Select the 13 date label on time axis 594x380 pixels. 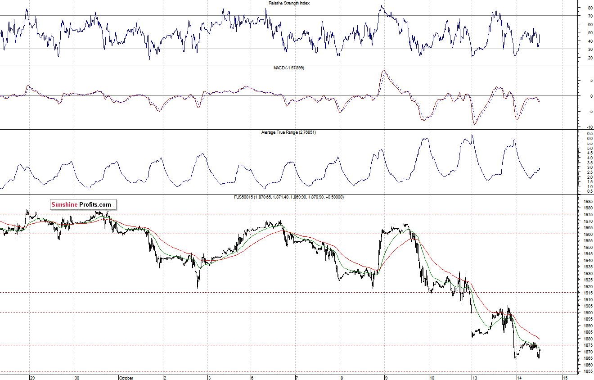coord(475,377)
